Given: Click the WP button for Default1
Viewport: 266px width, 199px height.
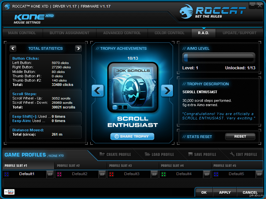Looking at the screenshot, I should (x=50, y=174).
